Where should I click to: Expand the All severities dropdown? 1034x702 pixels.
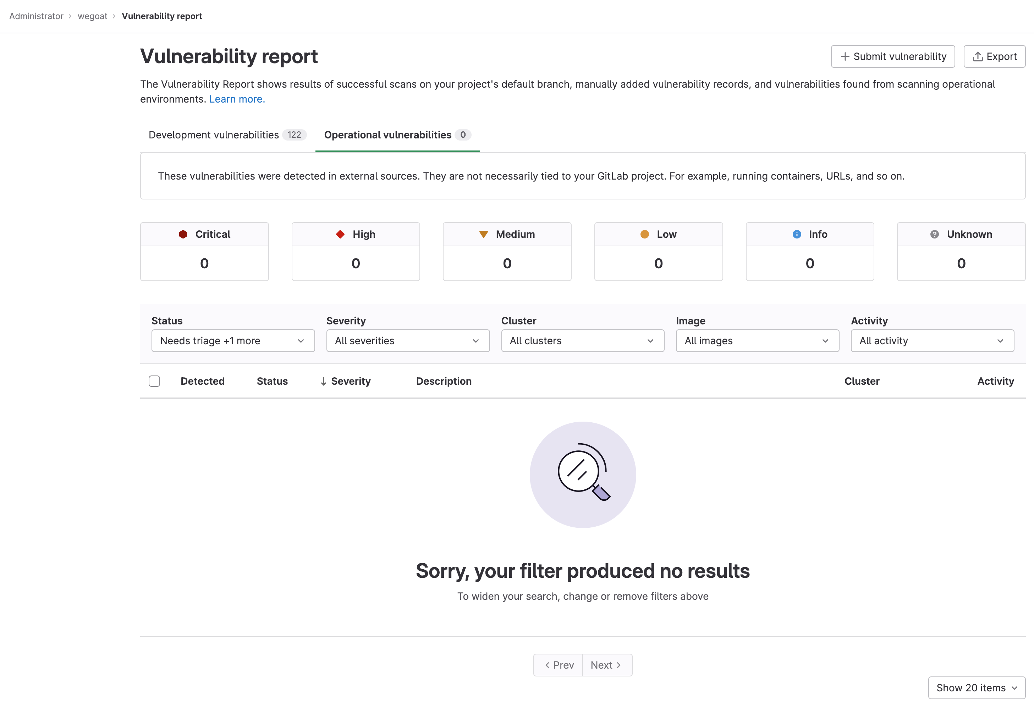click(408, 341)
